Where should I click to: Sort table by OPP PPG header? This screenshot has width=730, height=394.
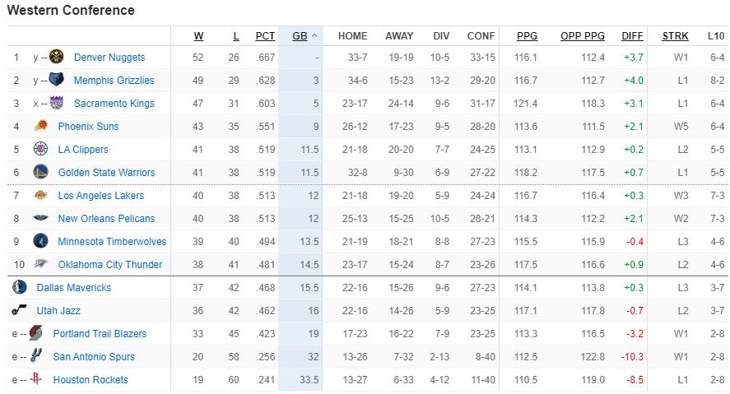583,36
